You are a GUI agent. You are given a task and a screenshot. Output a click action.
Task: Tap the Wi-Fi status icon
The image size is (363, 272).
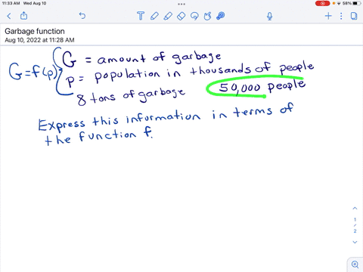pos(339,3)
